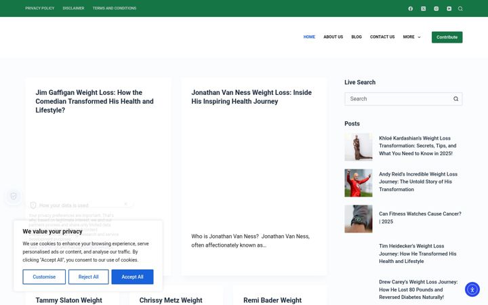The image size is (488, 305).
Task: Open Khloé Kardashian's Weight Loss post link
Action: 418,146
